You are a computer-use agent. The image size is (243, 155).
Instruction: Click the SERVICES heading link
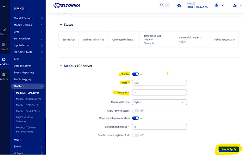coord(19,8)
